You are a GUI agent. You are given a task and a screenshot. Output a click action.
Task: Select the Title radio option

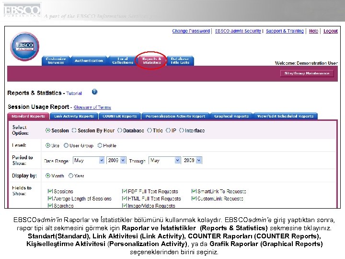click(x=149, y=130)
